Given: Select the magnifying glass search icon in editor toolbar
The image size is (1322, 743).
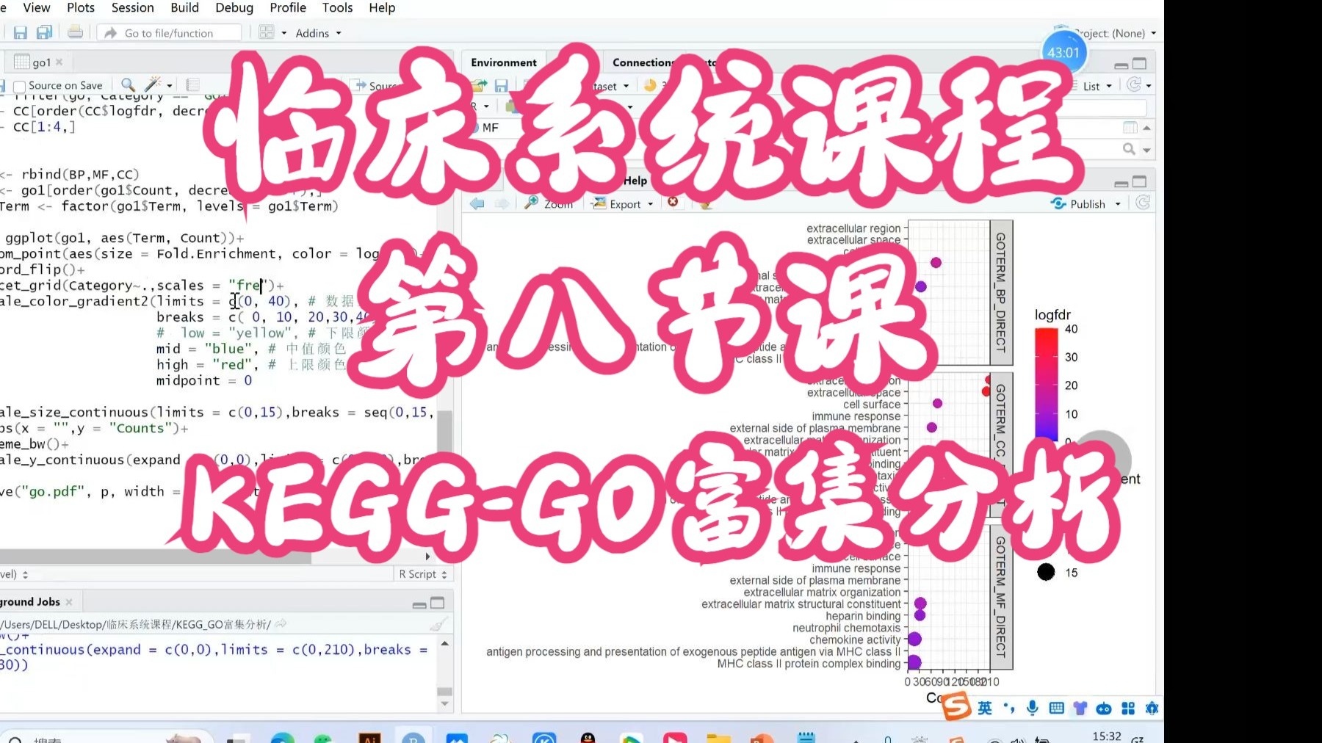Looking at the screenshot, I should (126, 85).
